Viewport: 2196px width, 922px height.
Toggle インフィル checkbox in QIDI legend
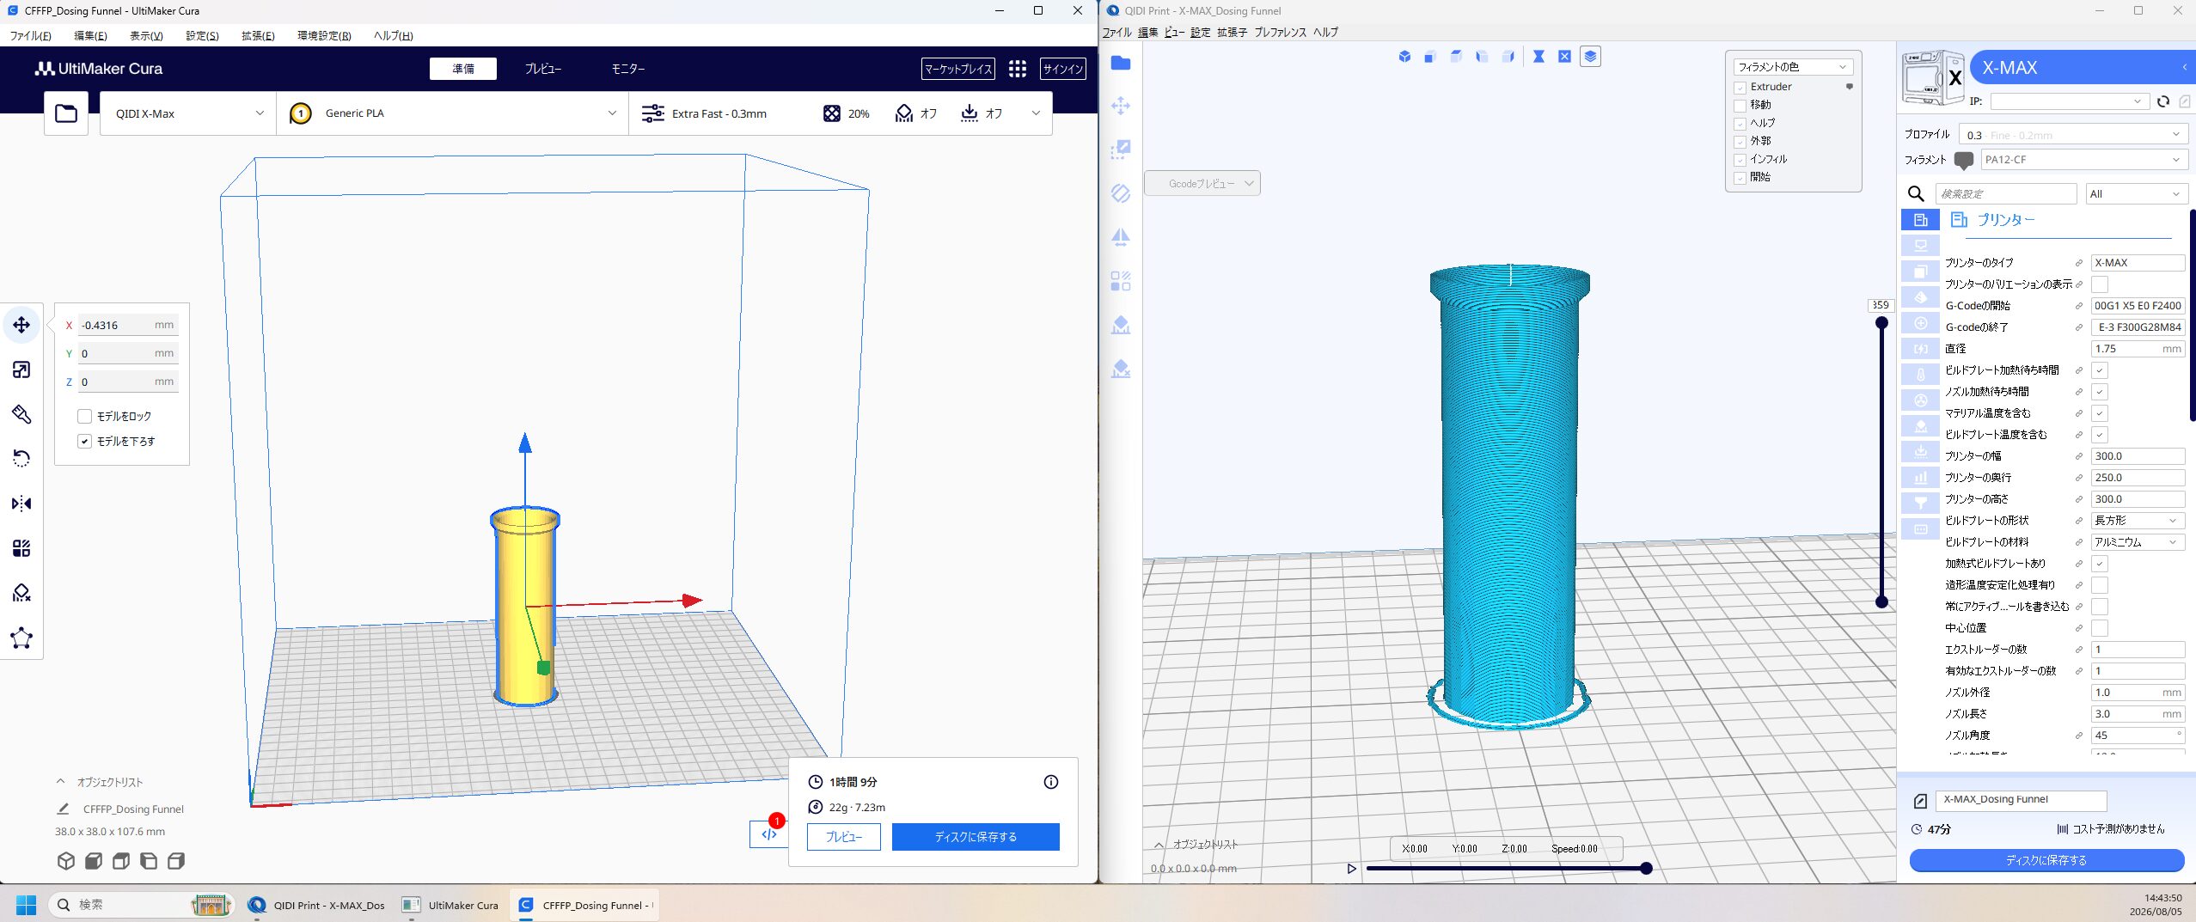(x=1740, y=160)
